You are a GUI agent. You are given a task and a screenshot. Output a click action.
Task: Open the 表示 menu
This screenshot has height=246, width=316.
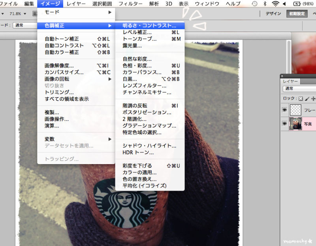pyautogui.click(x=184, y=4)
